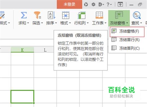
Task: Click the 未登录 login button
Action: (x=69, y=4)
